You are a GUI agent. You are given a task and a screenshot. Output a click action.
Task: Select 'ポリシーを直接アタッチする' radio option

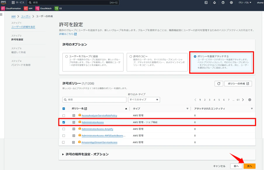pyautogui.click(x=195, y=56)
